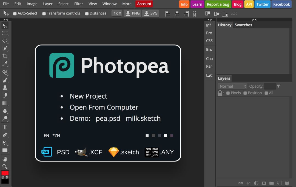Select the Gradient tool
Viewport: 296px width, 187px height.
pos(5,103)
